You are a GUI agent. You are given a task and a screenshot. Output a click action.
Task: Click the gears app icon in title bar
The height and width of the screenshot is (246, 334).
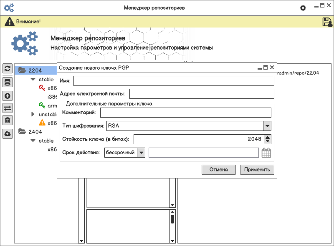[9, 8]
